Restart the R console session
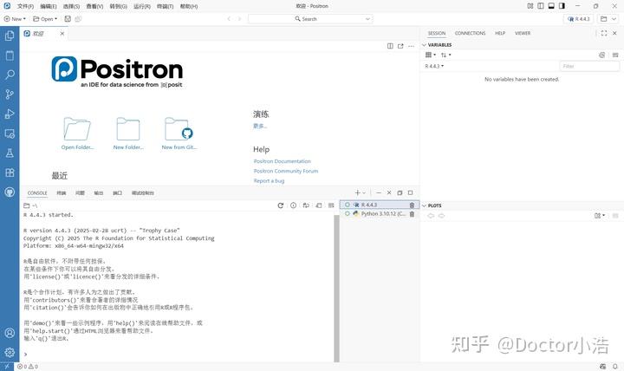The height and width of the screenshot is (371, 624). click(x=281, y=205)
